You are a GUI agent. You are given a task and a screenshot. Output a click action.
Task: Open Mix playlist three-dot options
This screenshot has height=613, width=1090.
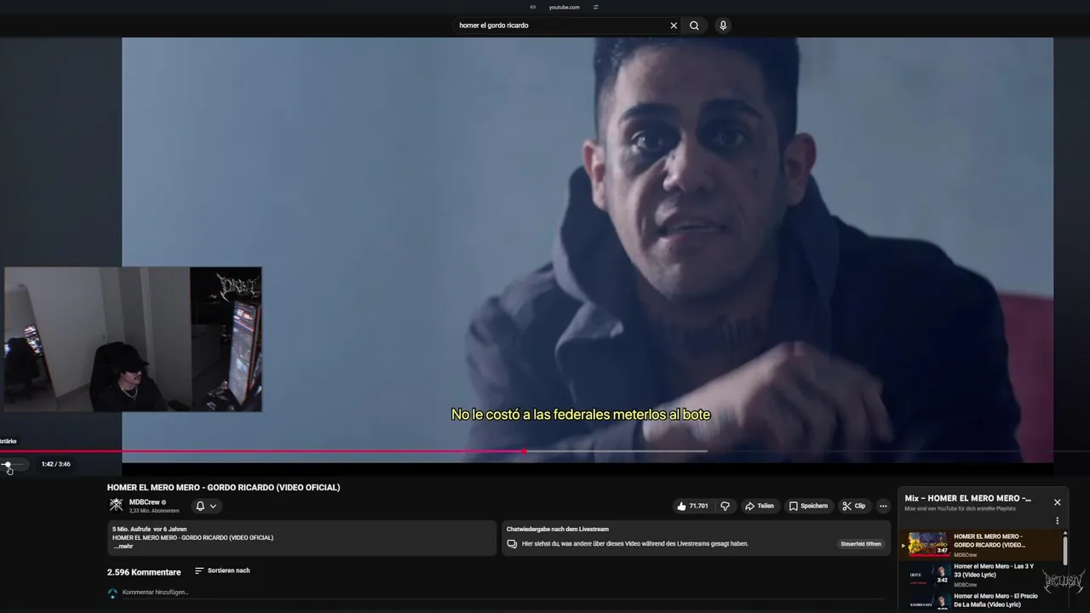1058,520
